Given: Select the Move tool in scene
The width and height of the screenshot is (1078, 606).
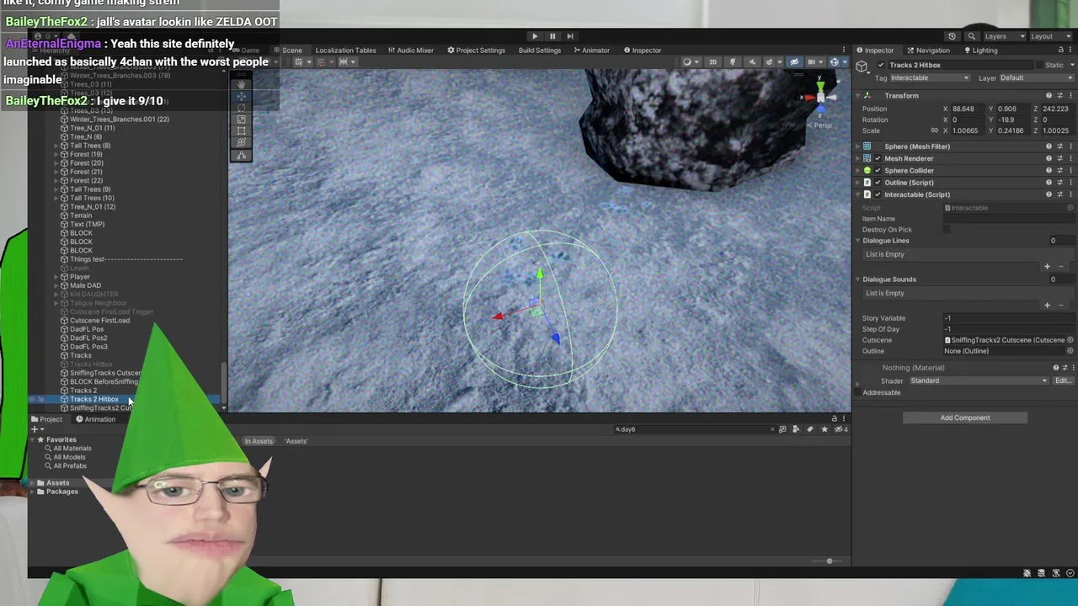Looking at the screenshot, I should (x=241, y=97).
